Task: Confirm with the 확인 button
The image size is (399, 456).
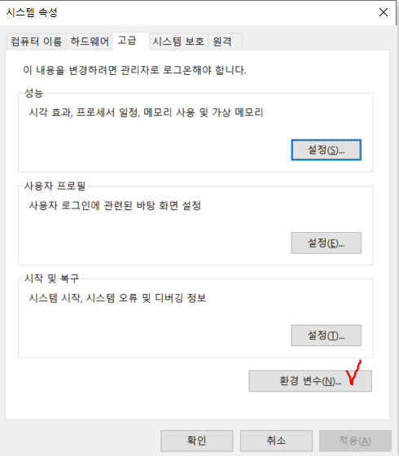Action: [x=197, y=441]
